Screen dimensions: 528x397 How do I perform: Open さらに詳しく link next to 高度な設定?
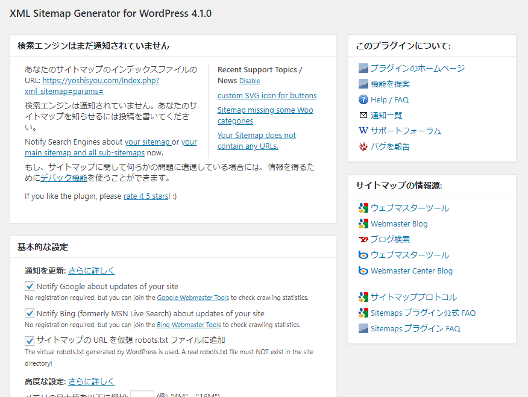[x=91, y=381]
